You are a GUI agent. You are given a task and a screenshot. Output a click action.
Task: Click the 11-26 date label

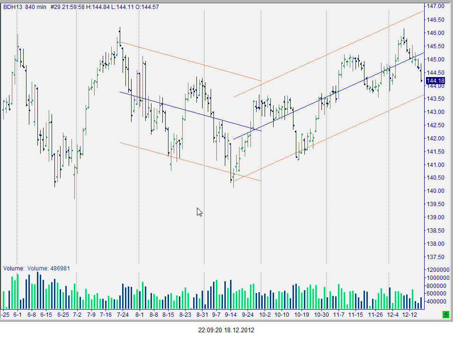[375, 315]
